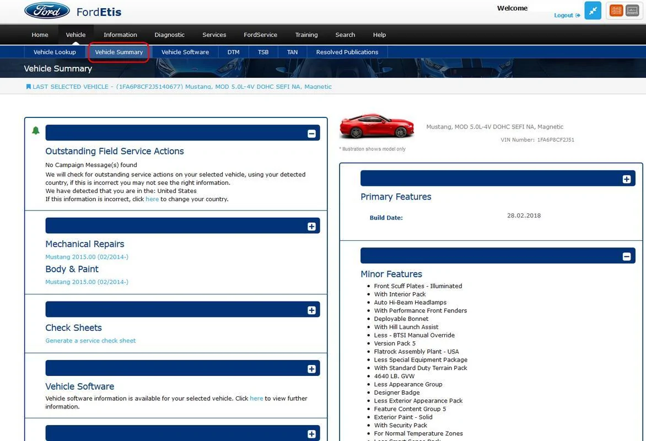The width and height of the screenshot is (646, 441).
Task: Collapse the Minor Features section
Action: coord(627,256)
